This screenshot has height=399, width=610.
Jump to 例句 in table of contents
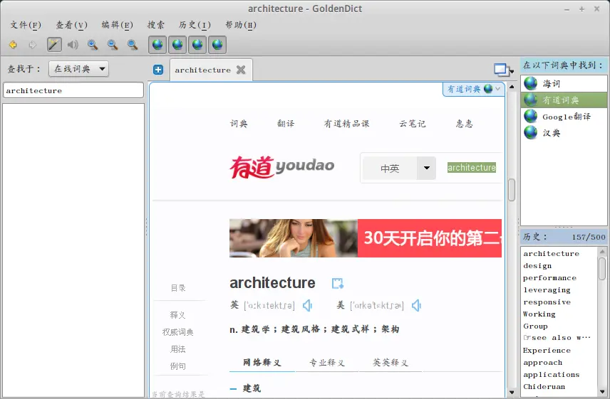click(177, 366)
